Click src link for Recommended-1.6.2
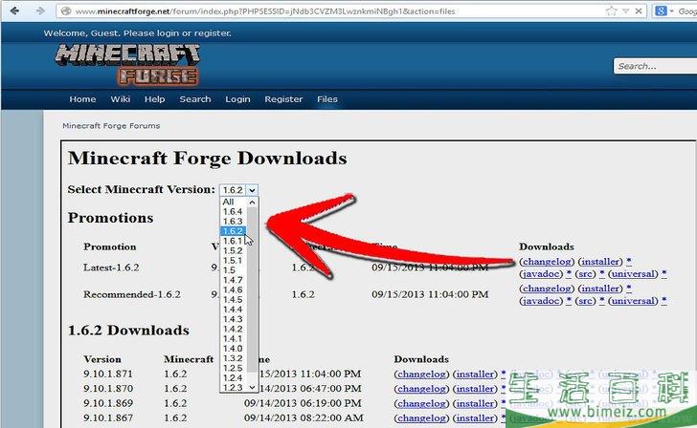Image resolution: width=697 pixels, height=428 pixels. point(585,301)
